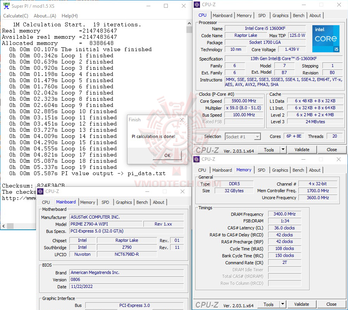The width and height of the screenshot is (348, 310).
Task: Open the Calculate menu in Super PI
Action: coord(16,15)
